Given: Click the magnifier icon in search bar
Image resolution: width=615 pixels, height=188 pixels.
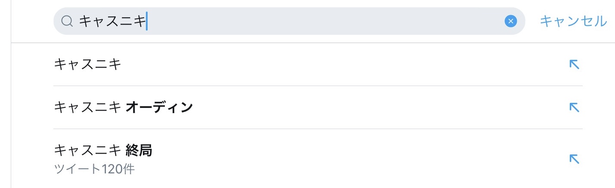Looking at the screenshot, I should click(x=67, y=21).
